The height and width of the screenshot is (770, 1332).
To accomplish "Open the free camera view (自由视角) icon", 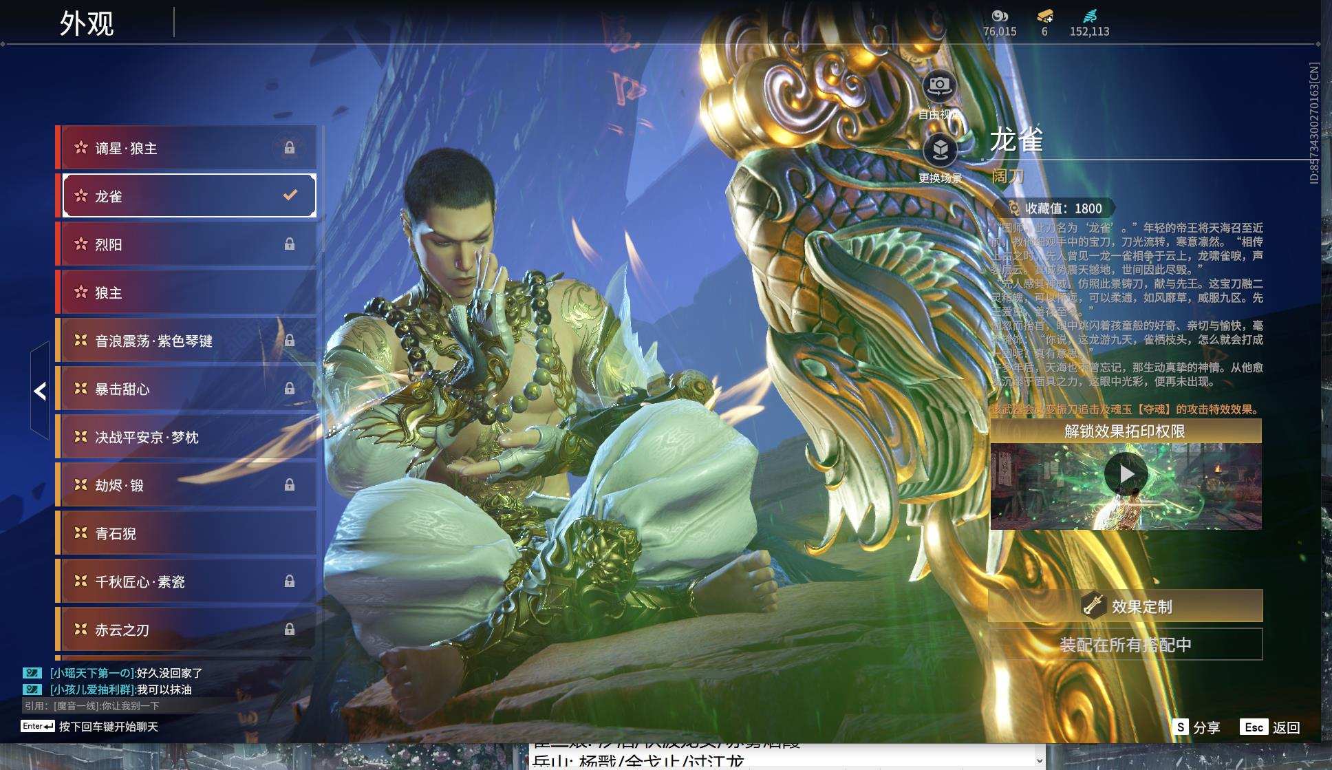I will point(939,87).
